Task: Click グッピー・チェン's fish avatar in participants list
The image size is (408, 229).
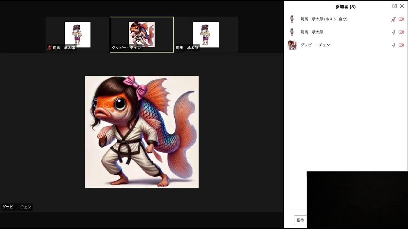Action: pos(292,45)
